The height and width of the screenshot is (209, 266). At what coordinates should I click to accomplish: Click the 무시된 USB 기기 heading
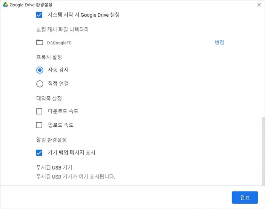54,168
